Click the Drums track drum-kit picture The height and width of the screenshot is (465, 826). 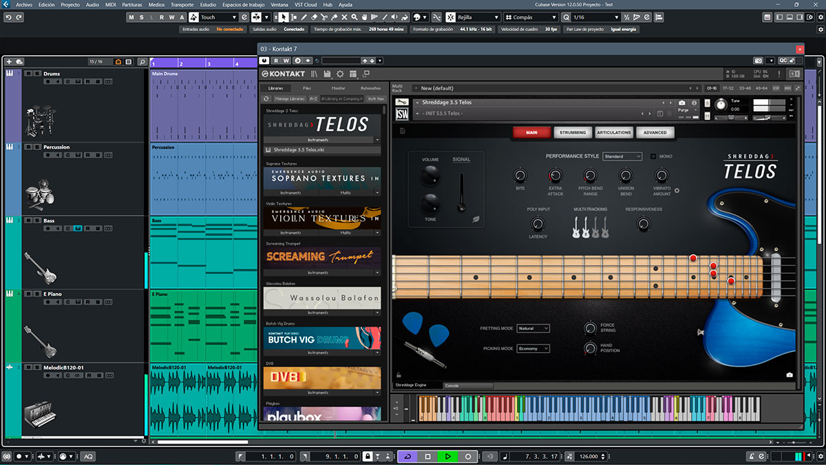pos(40,121)
